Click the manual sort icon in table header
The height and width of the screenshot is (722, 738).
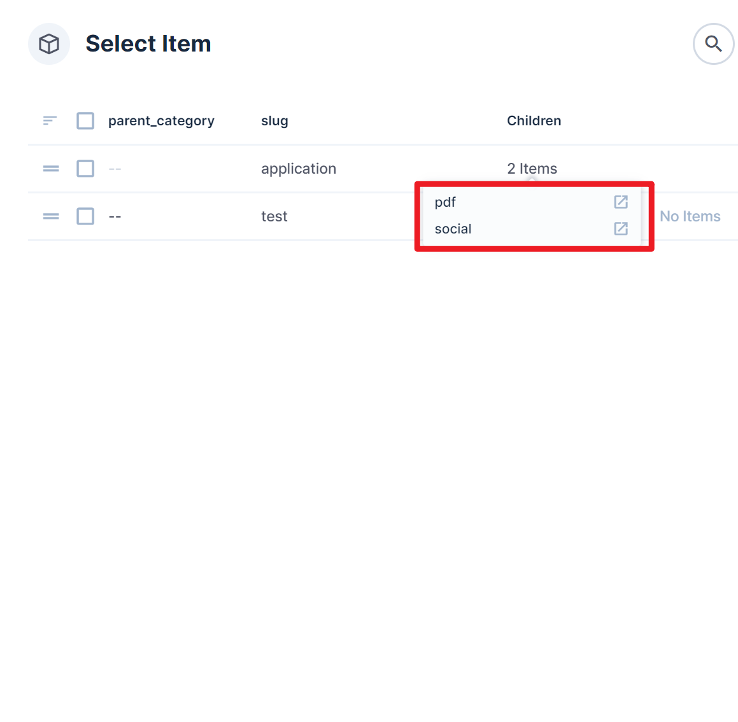click(x=49, y=120)
